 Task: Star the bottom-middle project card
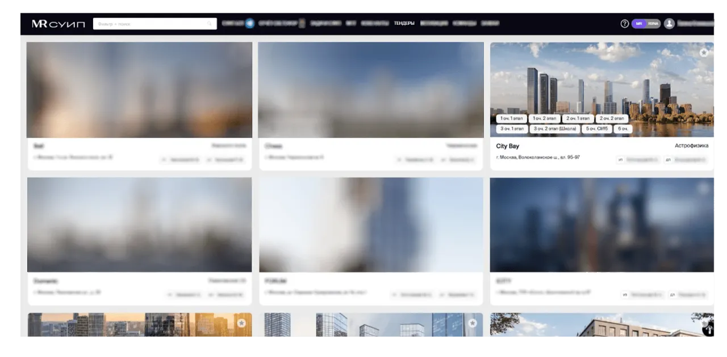[473, 323]
